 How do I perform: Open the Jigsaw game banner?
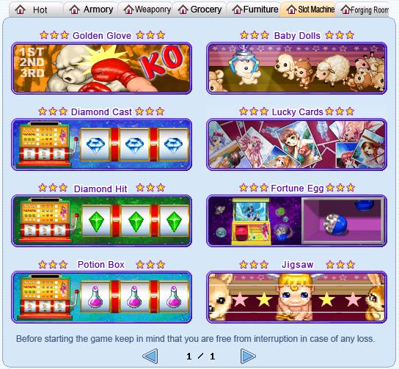pyautogui.click(x=296, y=297)
